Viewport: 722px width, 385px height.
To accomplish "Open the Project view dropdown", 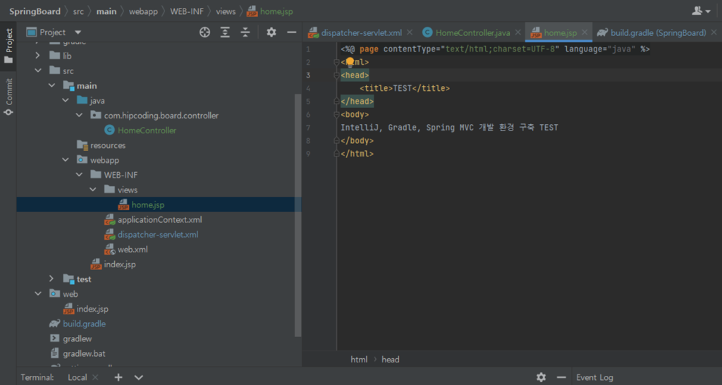I will tap(78, 32).
